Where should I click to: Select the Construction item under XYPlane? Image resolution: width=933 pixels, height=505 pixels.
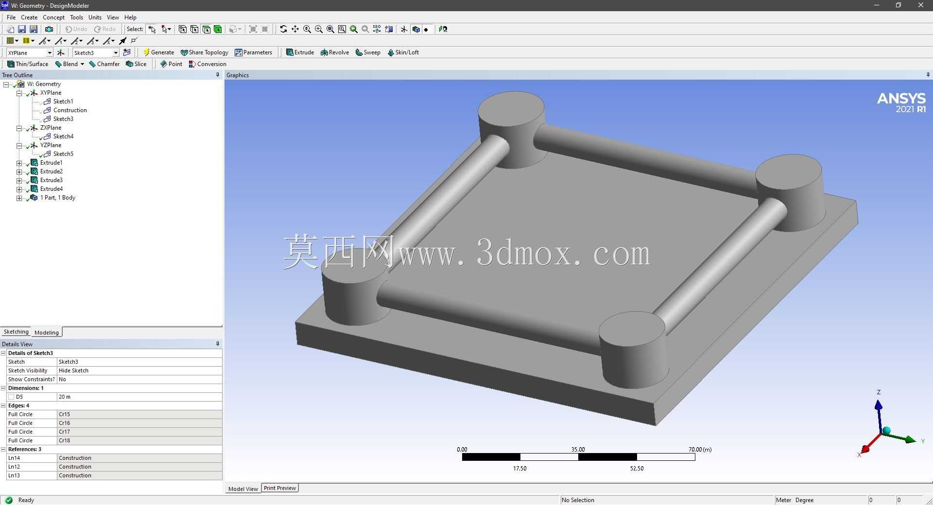point(70,110)
